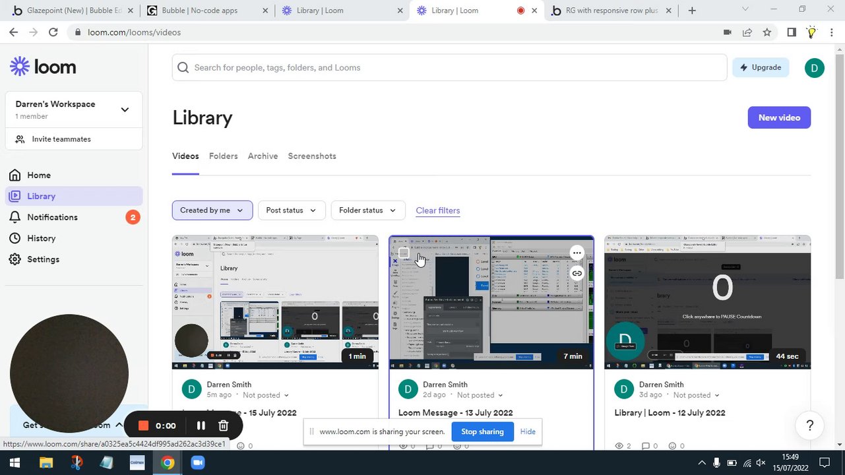Click the lightbulb extension icon
The image size is (845, 475).
coord(811,32)
